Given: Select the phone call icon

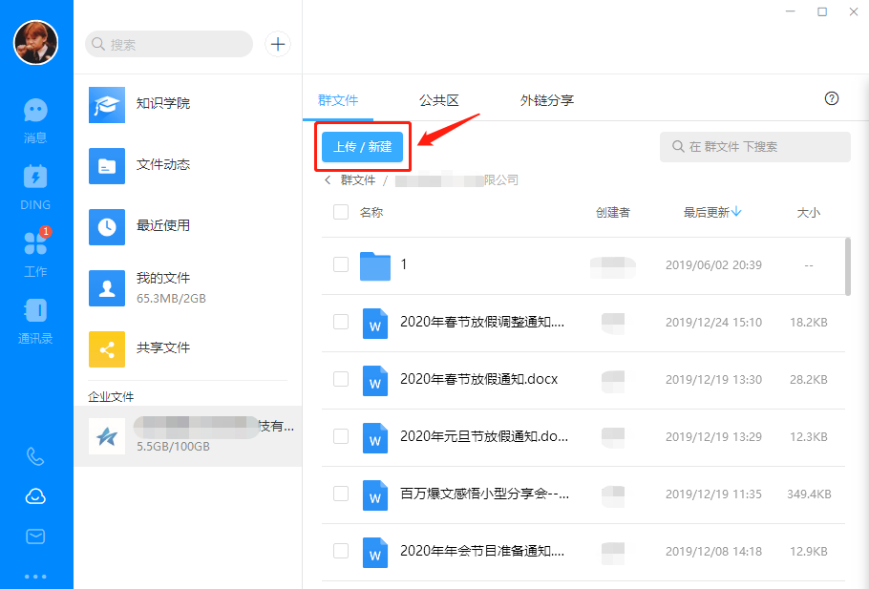Looking at the screenshot, I should click(34, 456).
